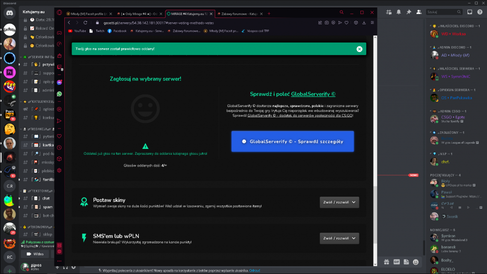
Task: Focus the Discord Szukaj search field
Action: click(x=444, y=12)
